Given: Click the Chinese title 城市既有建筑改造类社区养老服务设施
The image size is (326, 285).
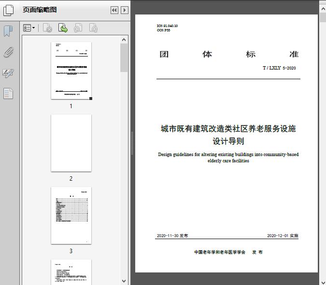Looking at the screenshot, I should [x=228, y=128].
